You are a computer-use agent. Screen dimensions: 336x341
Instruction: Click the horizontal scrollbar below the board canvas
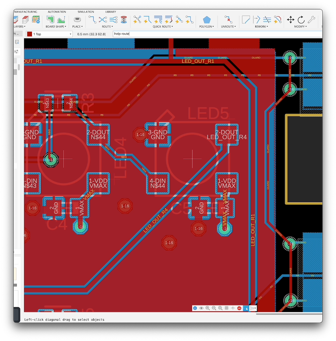(289, 314)
